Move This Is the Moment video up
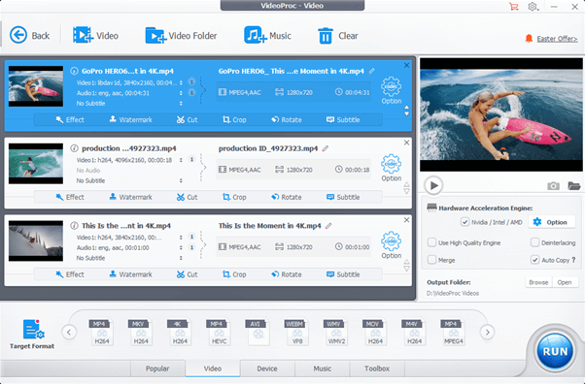The image size is (585, 384). coord(406,262)
